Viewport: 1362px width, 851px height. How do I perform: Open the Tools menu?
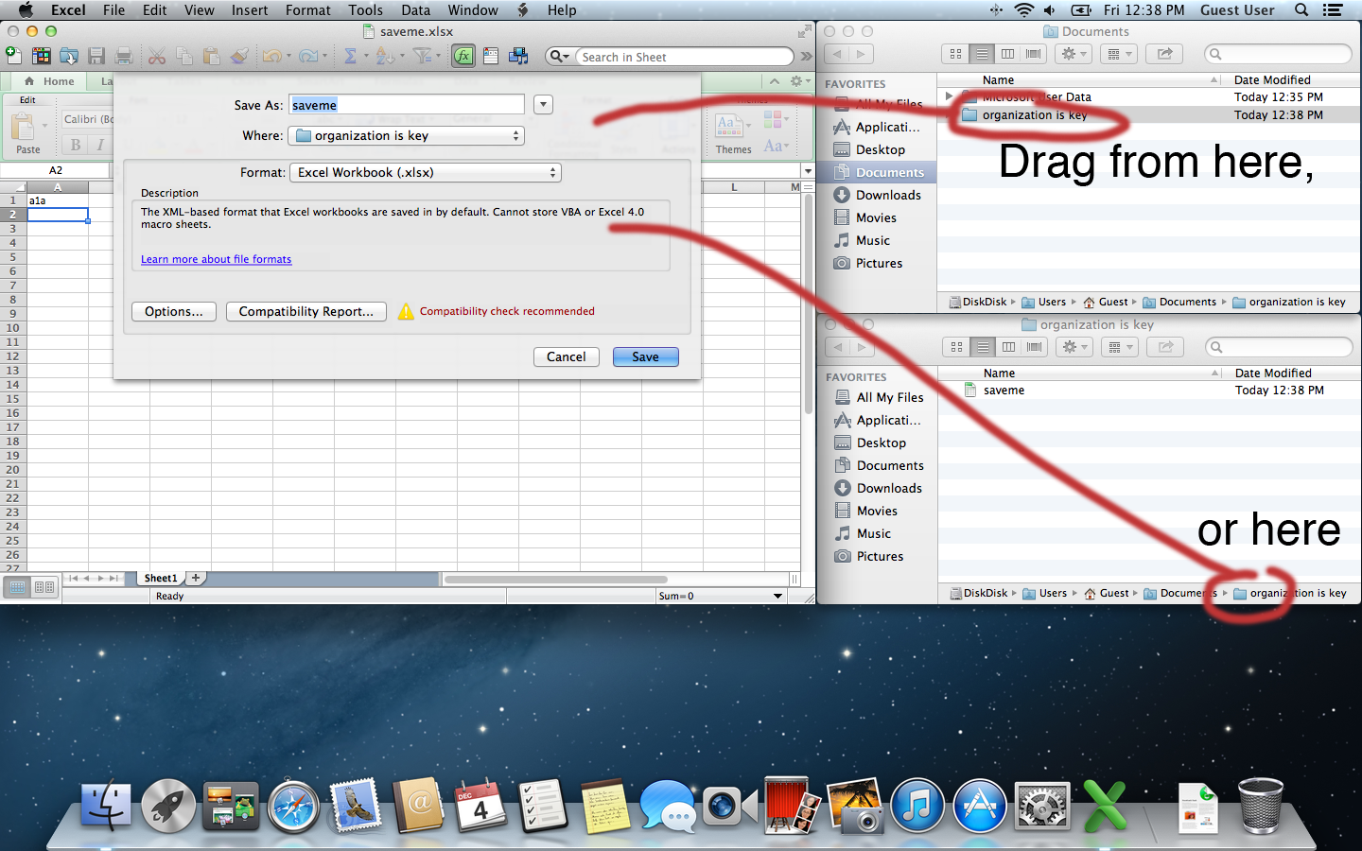(x=365, y=9)
